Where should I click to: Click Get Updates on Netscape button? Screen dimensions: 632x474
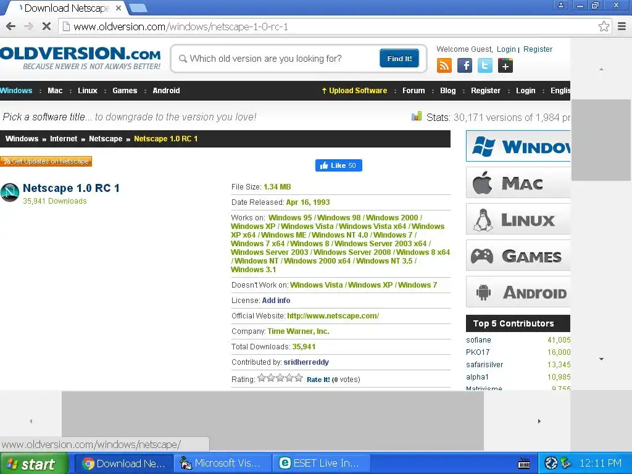pos(46,161)
